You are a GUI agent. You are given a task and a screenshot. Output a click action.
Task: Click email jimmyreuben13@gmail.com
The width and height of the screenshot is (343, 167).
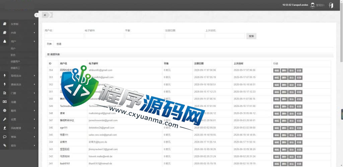103,149
